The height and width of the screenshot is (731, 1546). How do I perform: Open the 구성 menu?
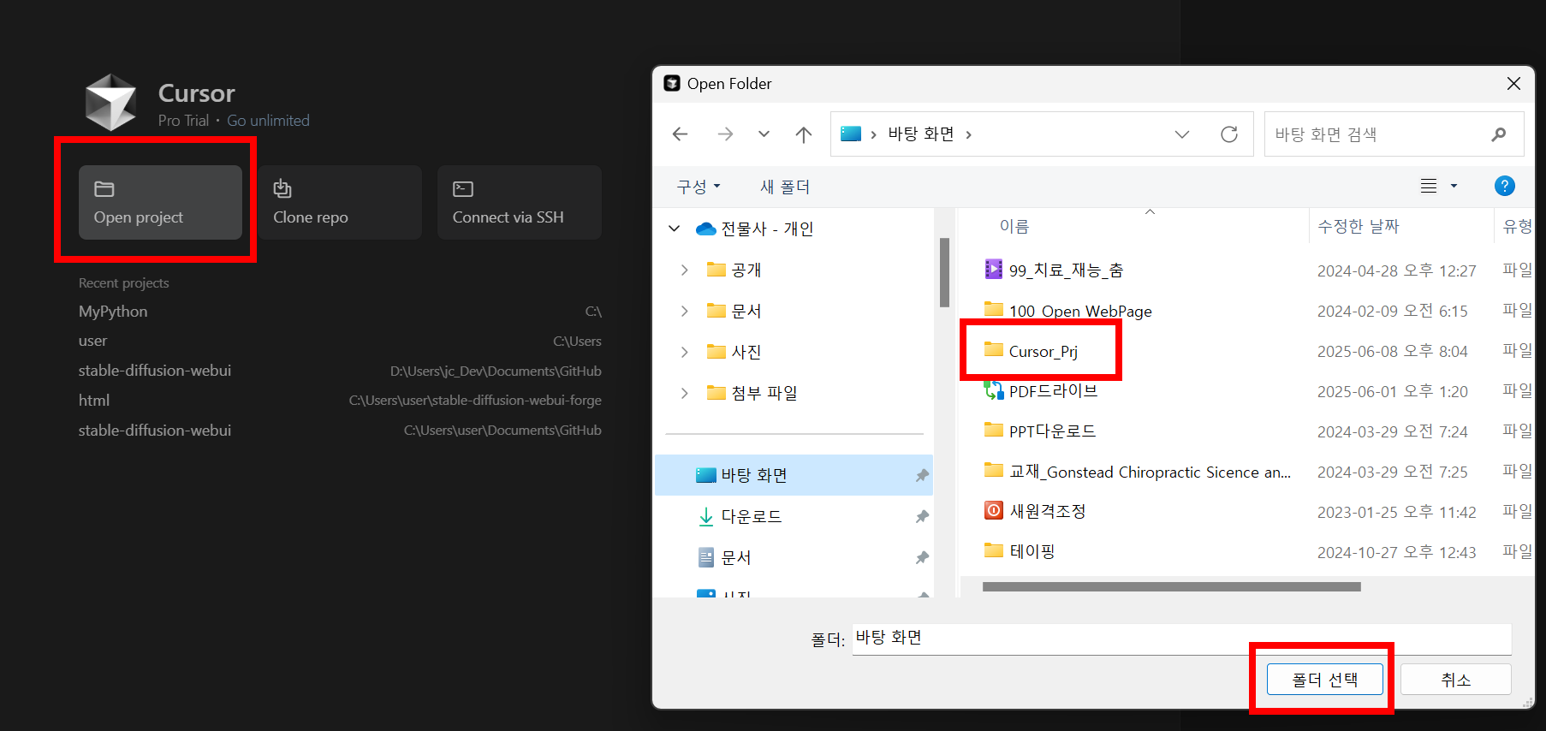699,187
